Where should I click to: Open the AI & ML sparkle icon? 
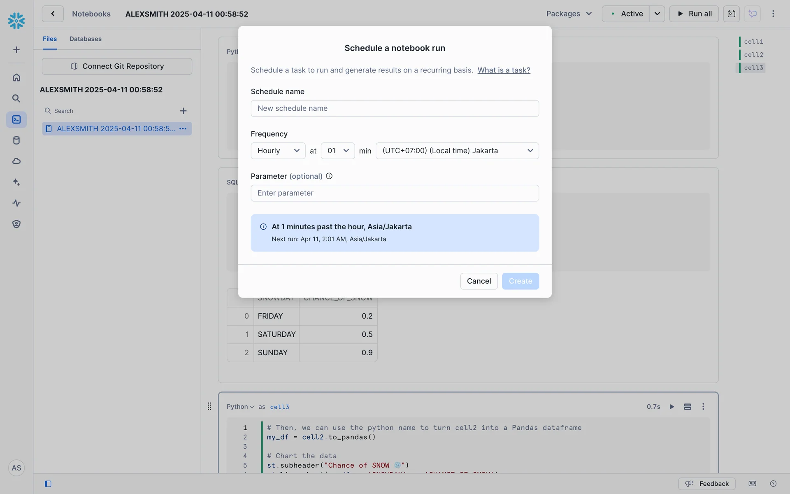point(16,182)
